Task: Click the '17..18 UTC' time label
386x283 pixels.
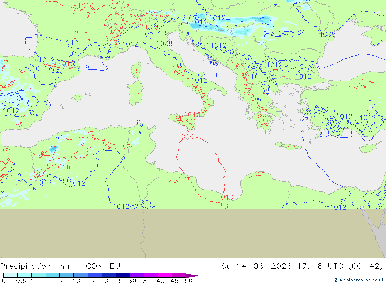Action: [320, 266]
